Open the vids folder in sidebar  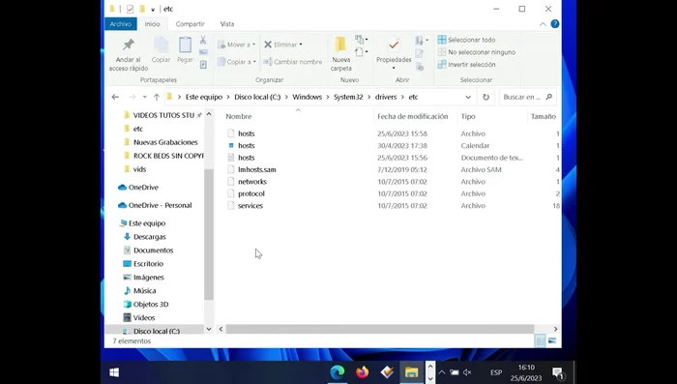point(139,169)
